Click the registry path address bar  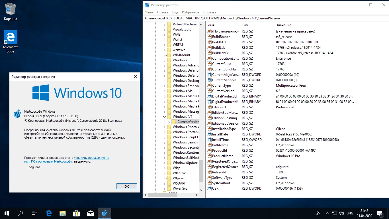pyautogui.click(x=265, y=18)
